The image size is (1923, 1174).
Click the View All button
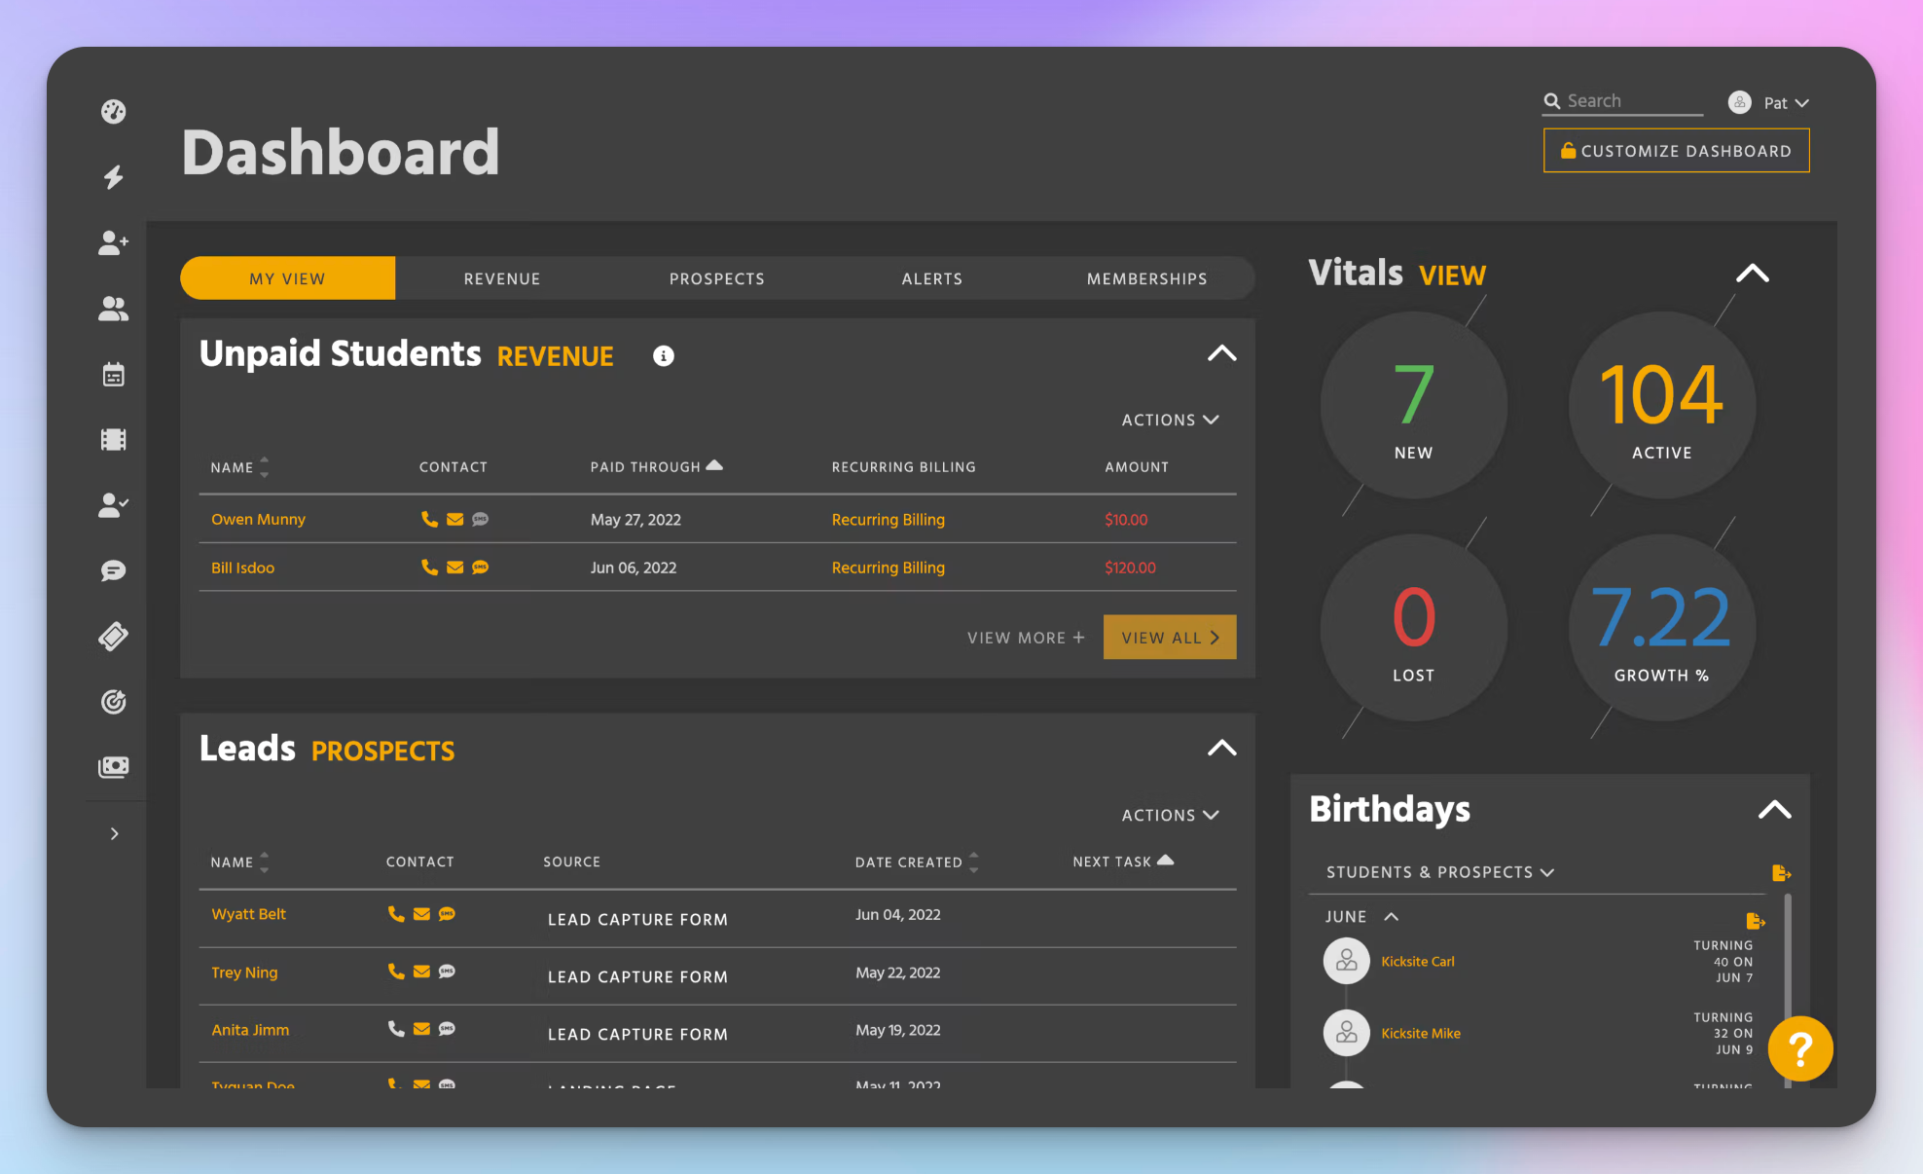click(x=1170, y=638)
